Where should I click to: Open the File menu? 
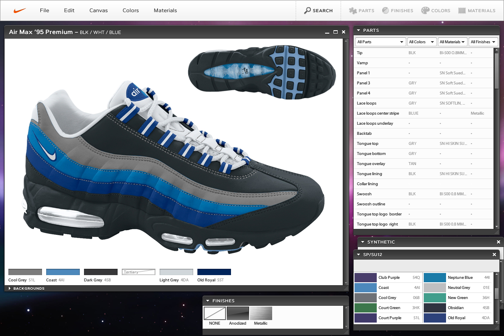pyautogui.click(x=45, y=10)
